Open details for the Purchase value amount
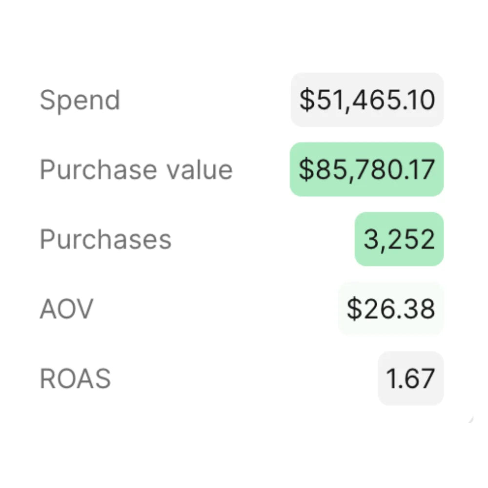Image resolution: width=488 pixels, height=488 pixels. coord(367,170)
